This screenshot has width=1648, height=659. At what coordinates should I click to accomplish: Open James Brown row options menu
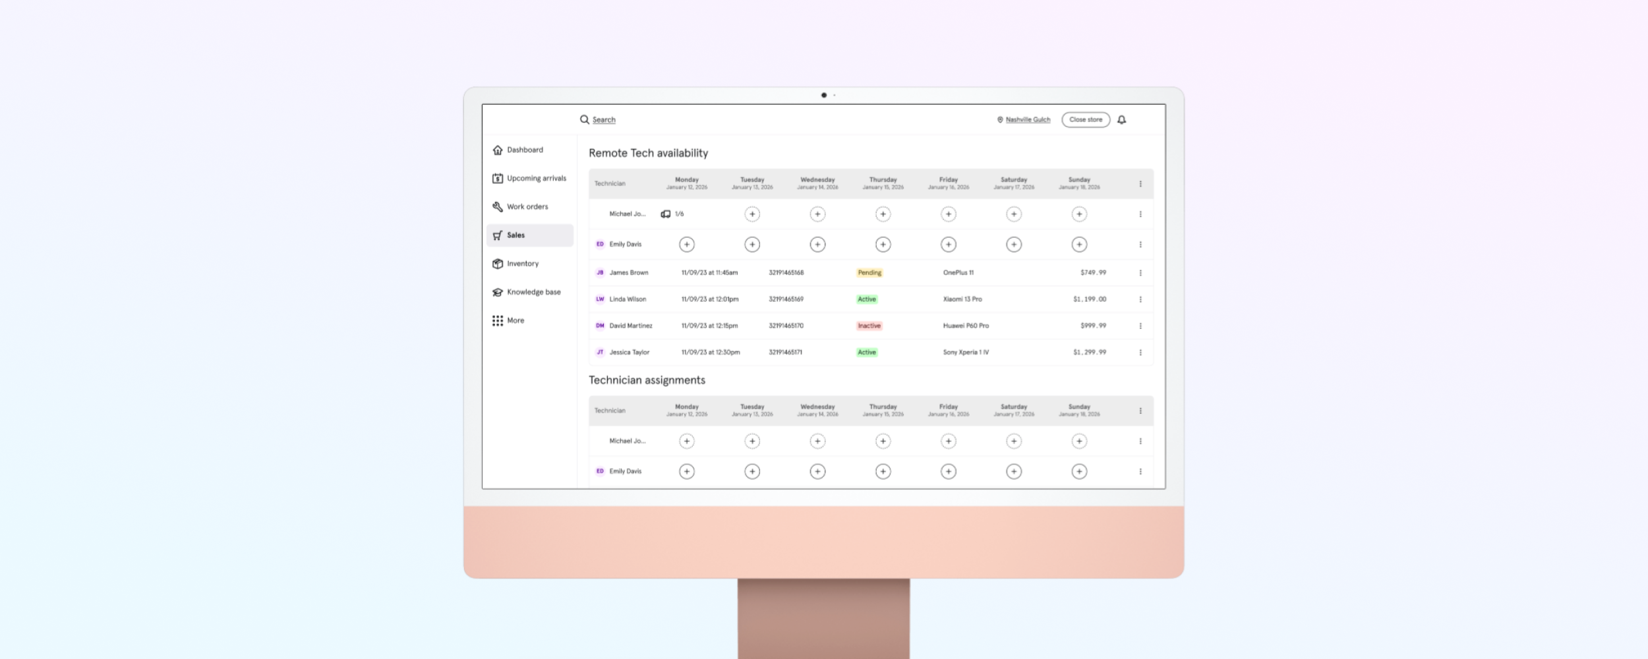click(x=1140, y=273)
